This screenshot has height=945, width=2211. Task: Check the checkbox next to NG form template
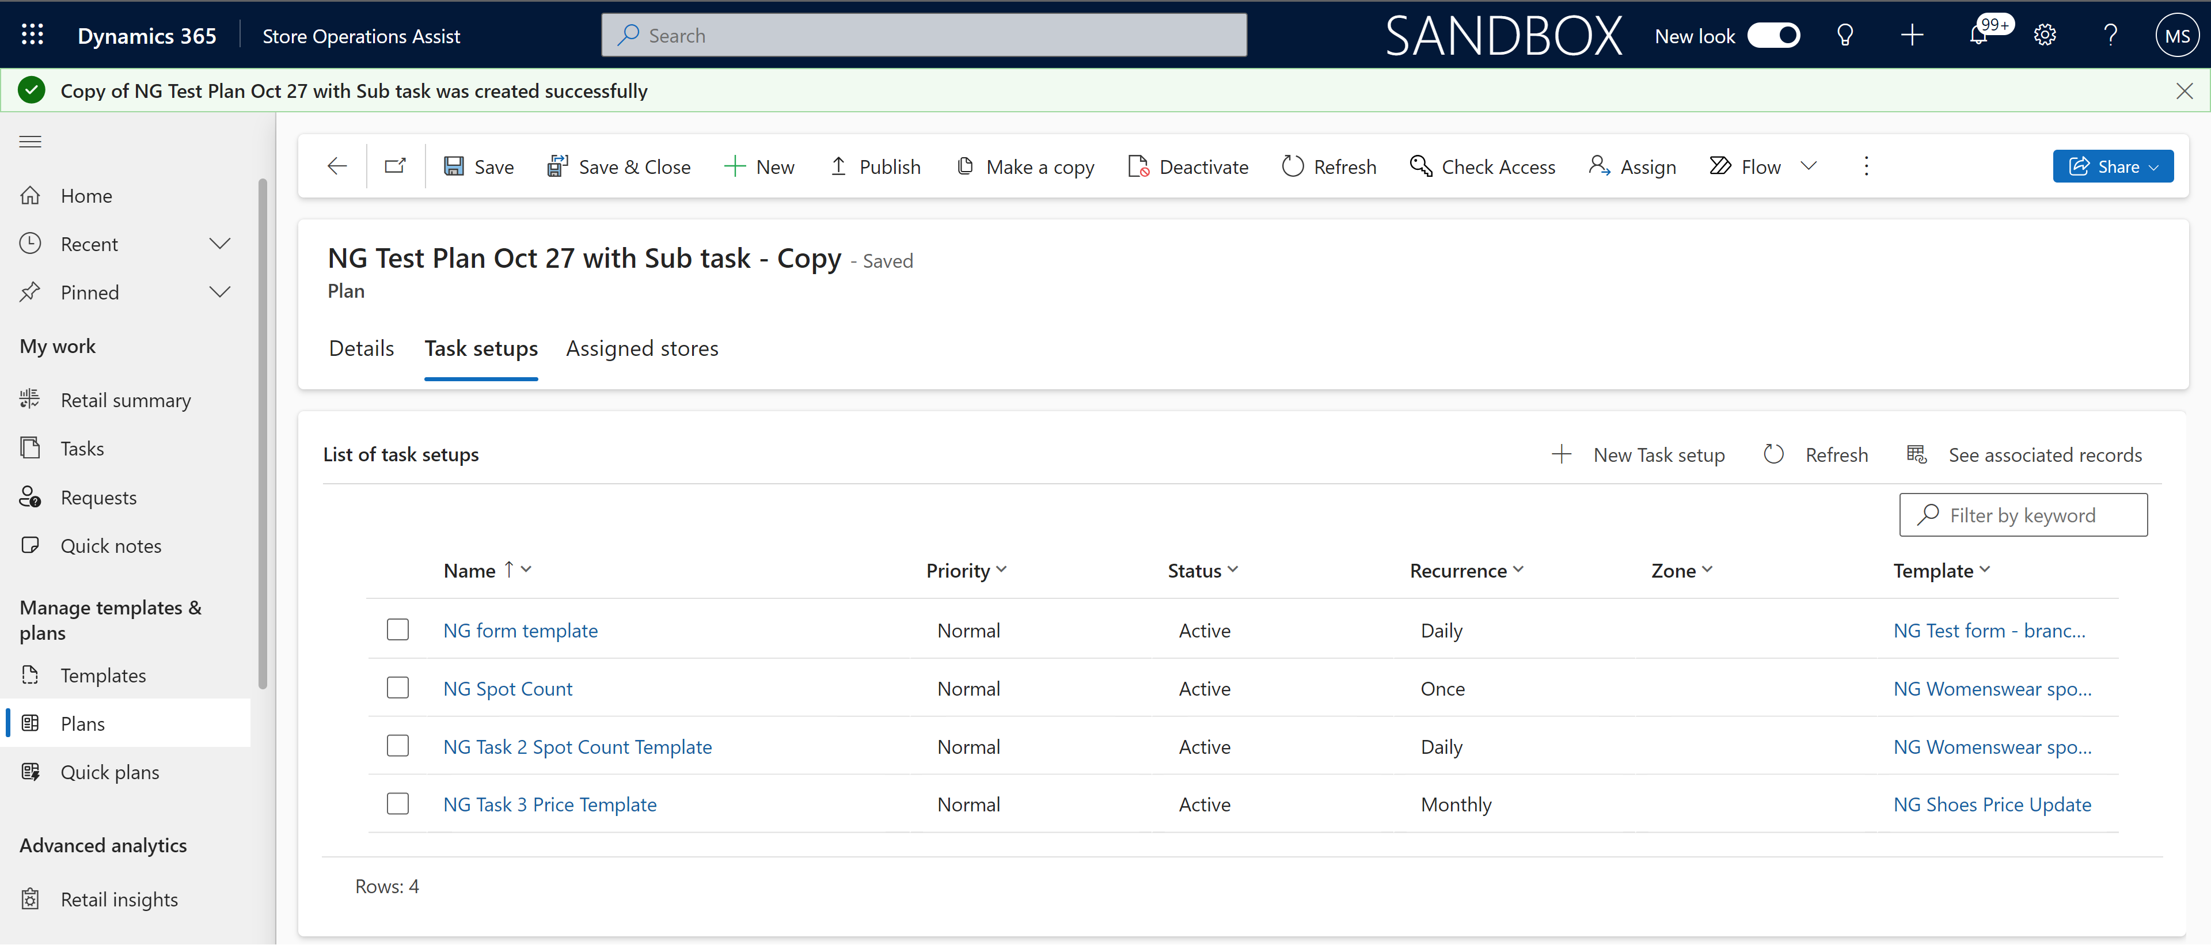coord(398,629)
